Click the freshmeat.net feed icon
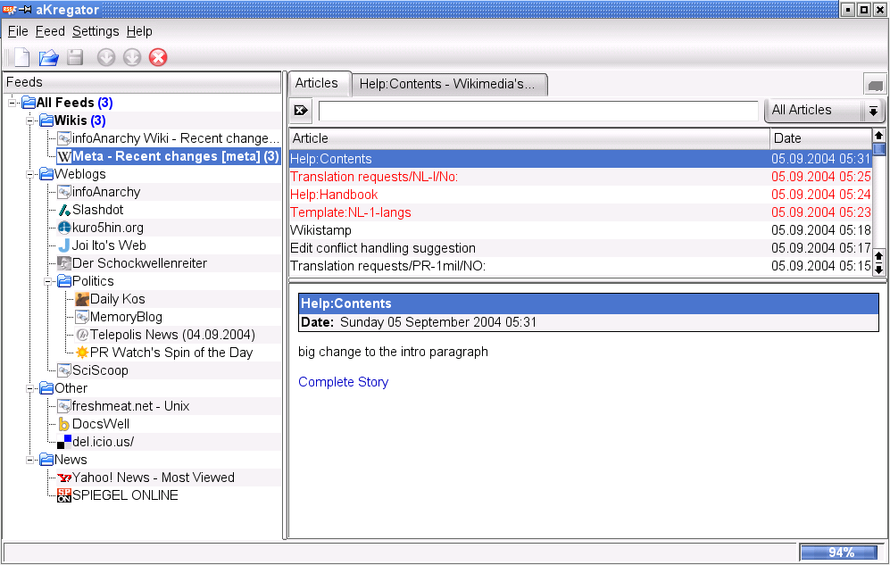The image size is (890, 565). pos(64,406)
